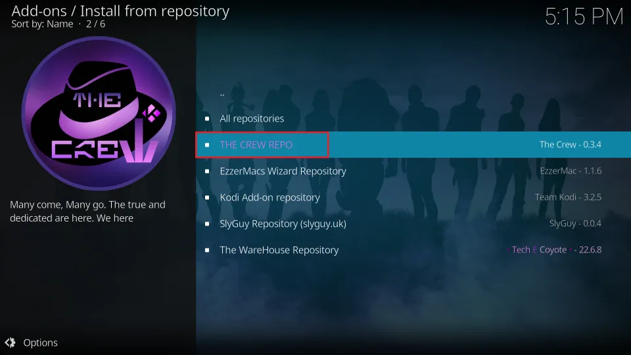The image size is (631, 355).
Task: Click bullet icon beside The WareHouse Repository
Action: click(207, 250)
